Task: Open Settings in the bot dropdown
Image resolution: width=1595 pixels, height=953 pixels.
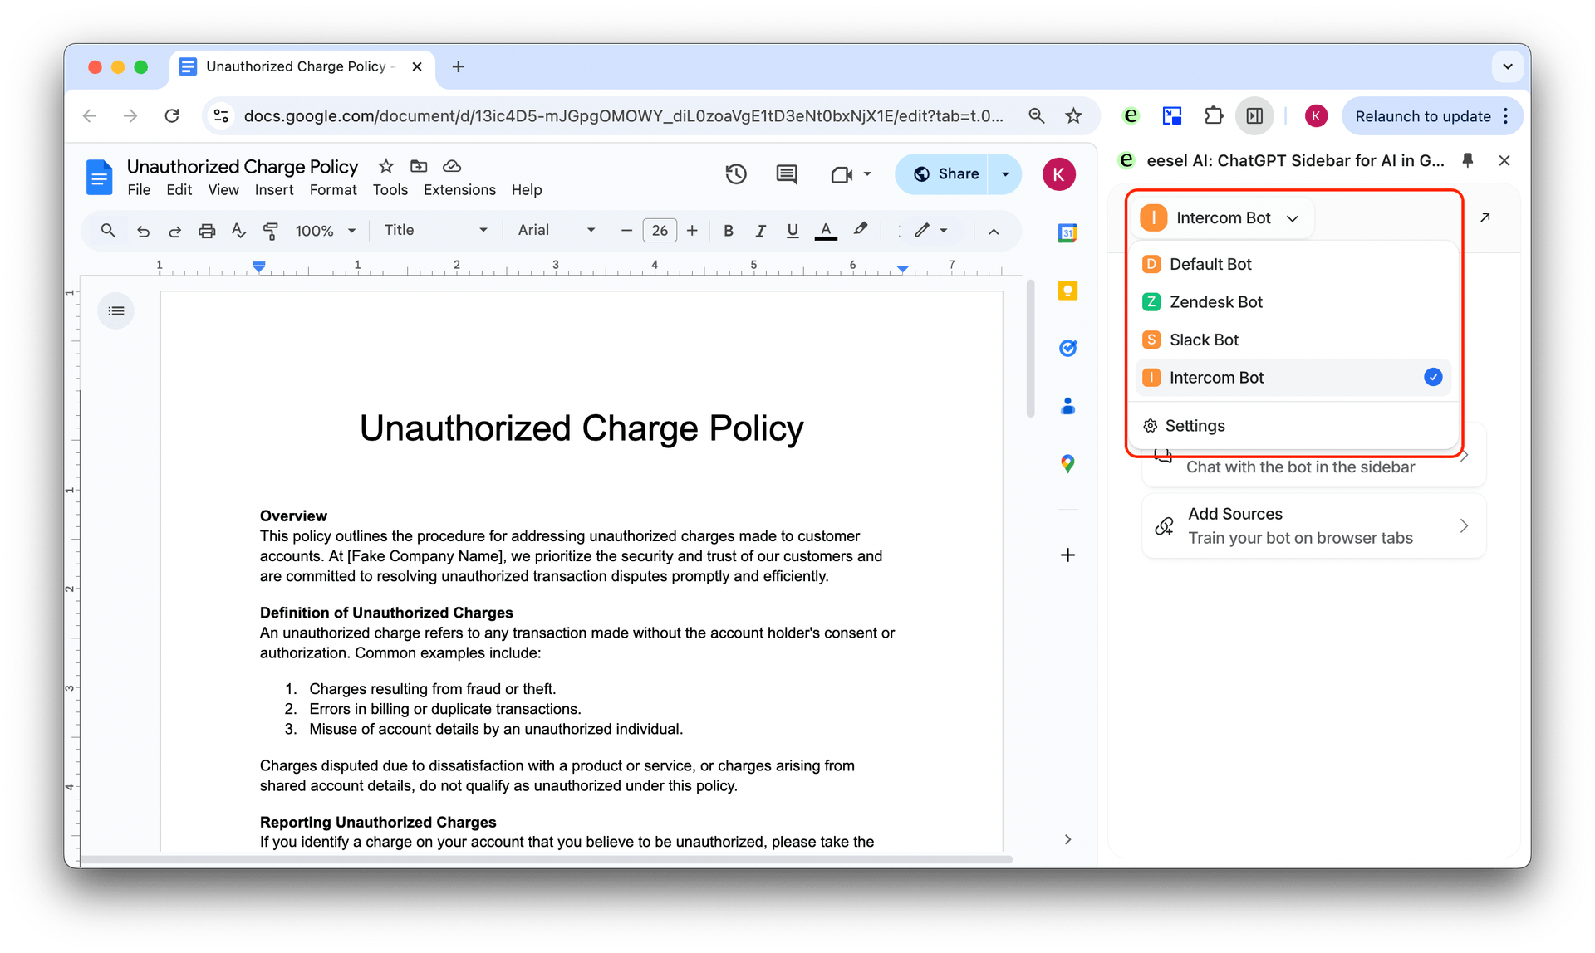Action: [1293, 426]
